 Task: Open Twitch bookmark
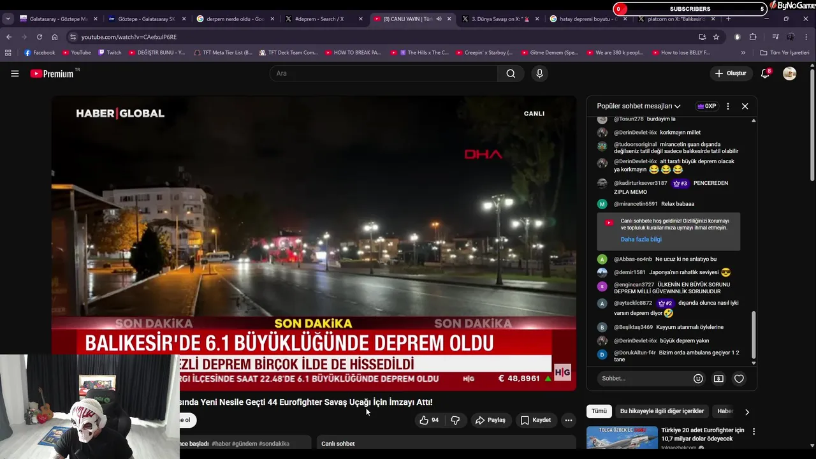[110, 52]
